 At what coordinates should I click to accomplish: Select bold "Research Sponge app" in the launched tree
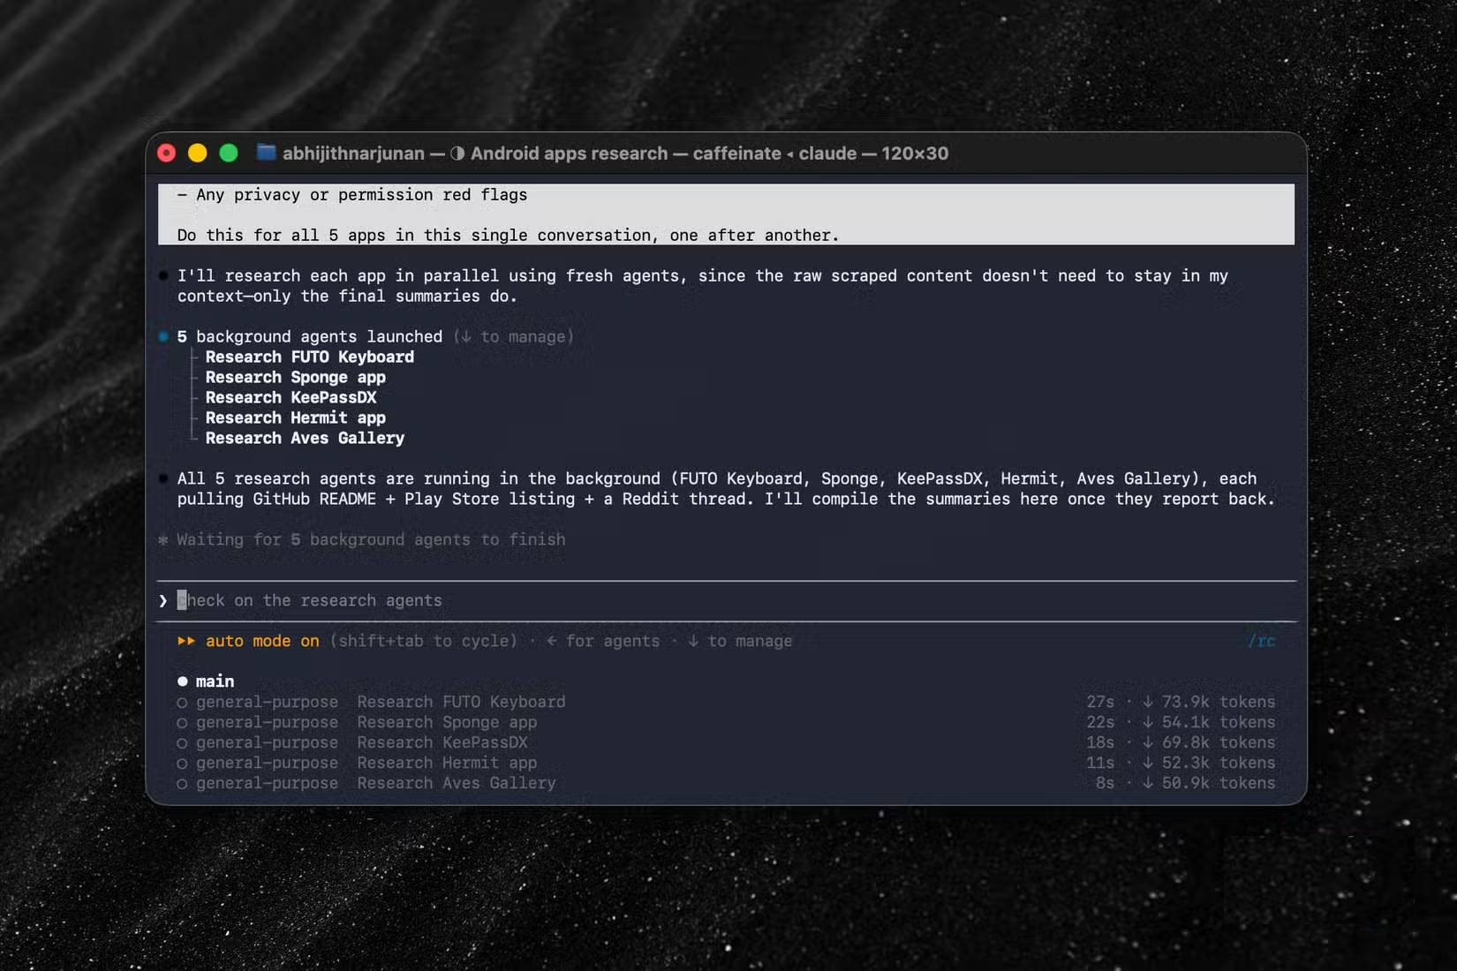coord(296,377)
